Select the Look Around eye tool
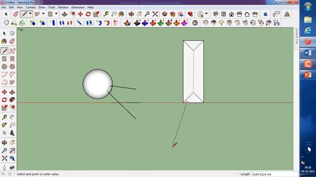The width and height of the screenshot is (316, 177). 12,168
